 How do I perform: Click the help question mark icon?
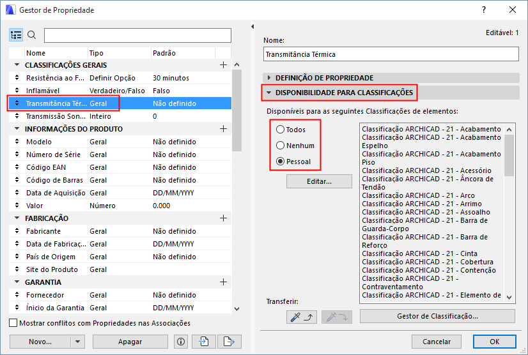pyautogui.click(x=484, y=10)
